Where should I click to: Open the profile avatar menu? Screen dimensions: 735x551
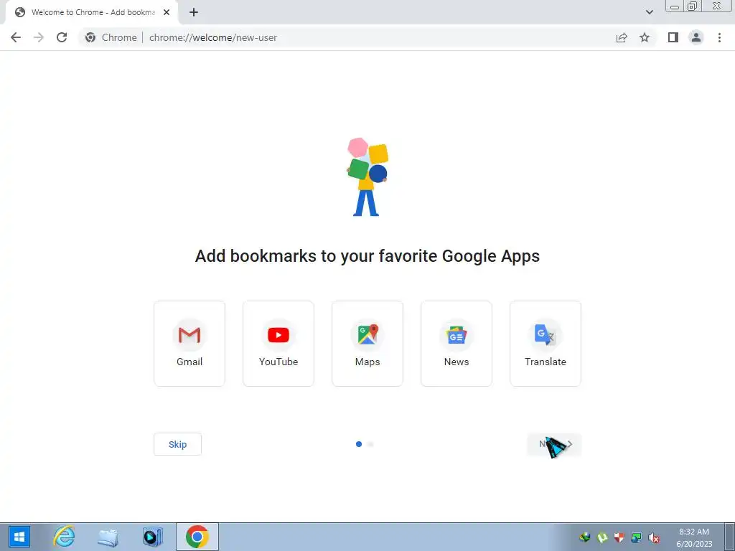coord(696,37)
